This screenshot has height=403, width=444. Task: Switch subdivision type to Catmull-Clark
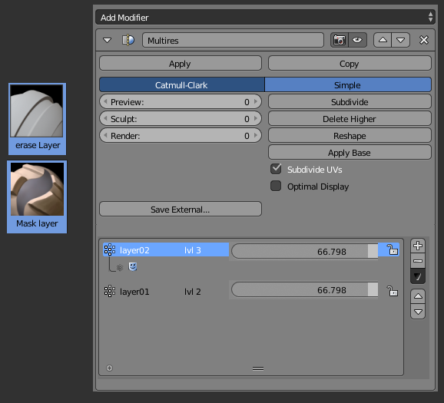182,85
